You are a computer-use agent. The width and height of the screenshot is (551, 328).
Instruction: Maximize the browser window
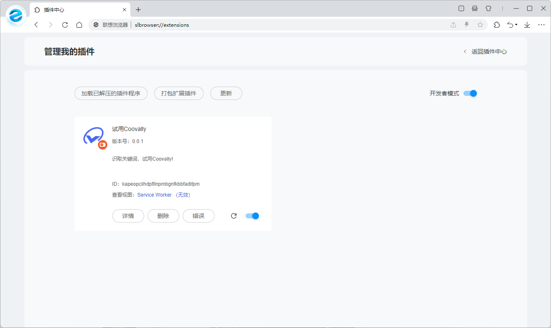530,8
